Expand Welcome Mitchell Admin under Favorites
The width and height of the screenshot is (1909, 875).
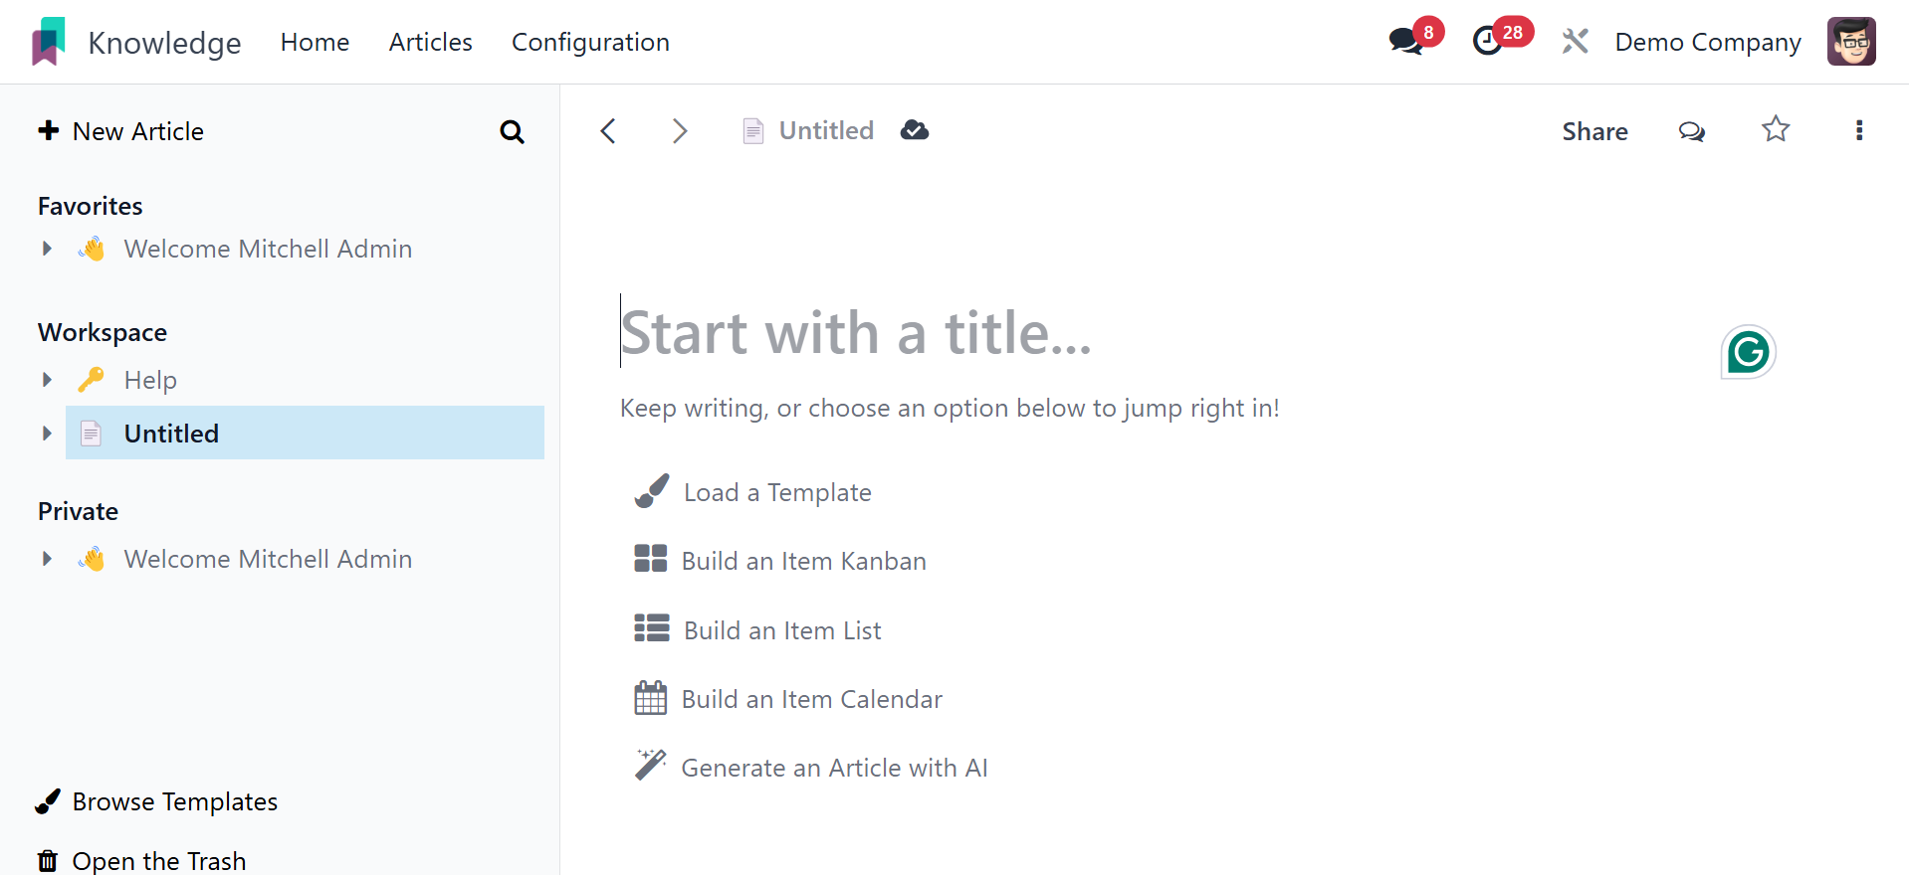(47, 249)
